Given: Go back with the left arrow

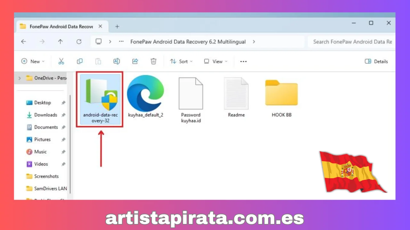Looking at the screenshot, I should pos(23,42).
